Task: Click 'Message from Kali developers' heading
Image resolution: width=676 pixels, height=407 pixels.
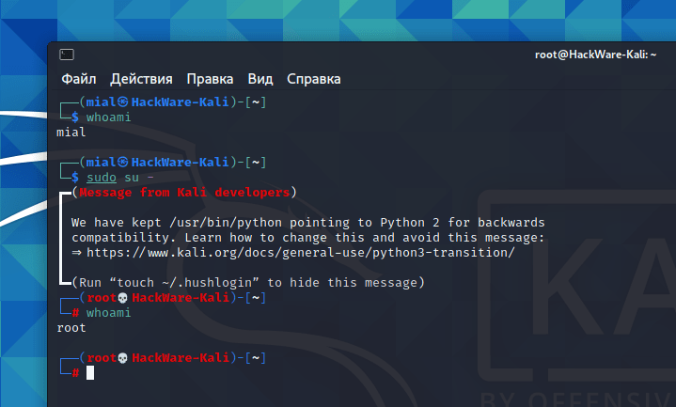Action: pyautogui.click(x=184, y=193)
